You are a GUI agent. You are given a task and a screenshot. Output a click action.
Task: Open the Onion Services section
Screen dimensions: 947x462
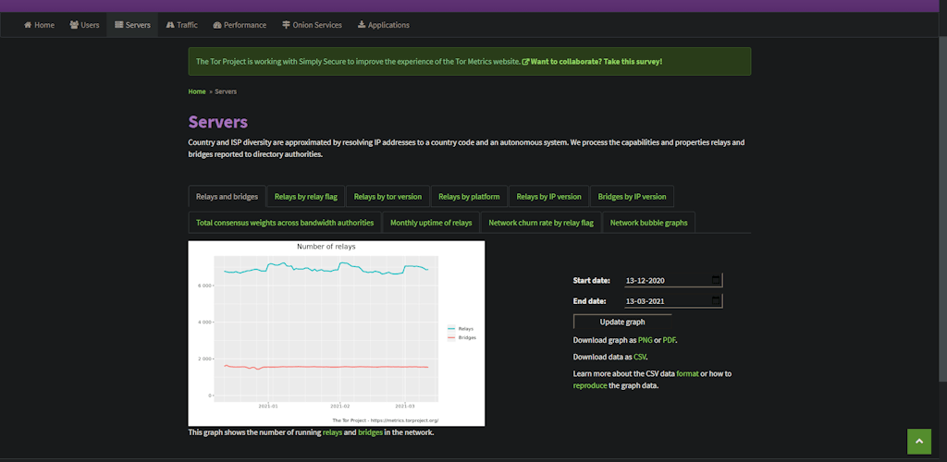312,25
